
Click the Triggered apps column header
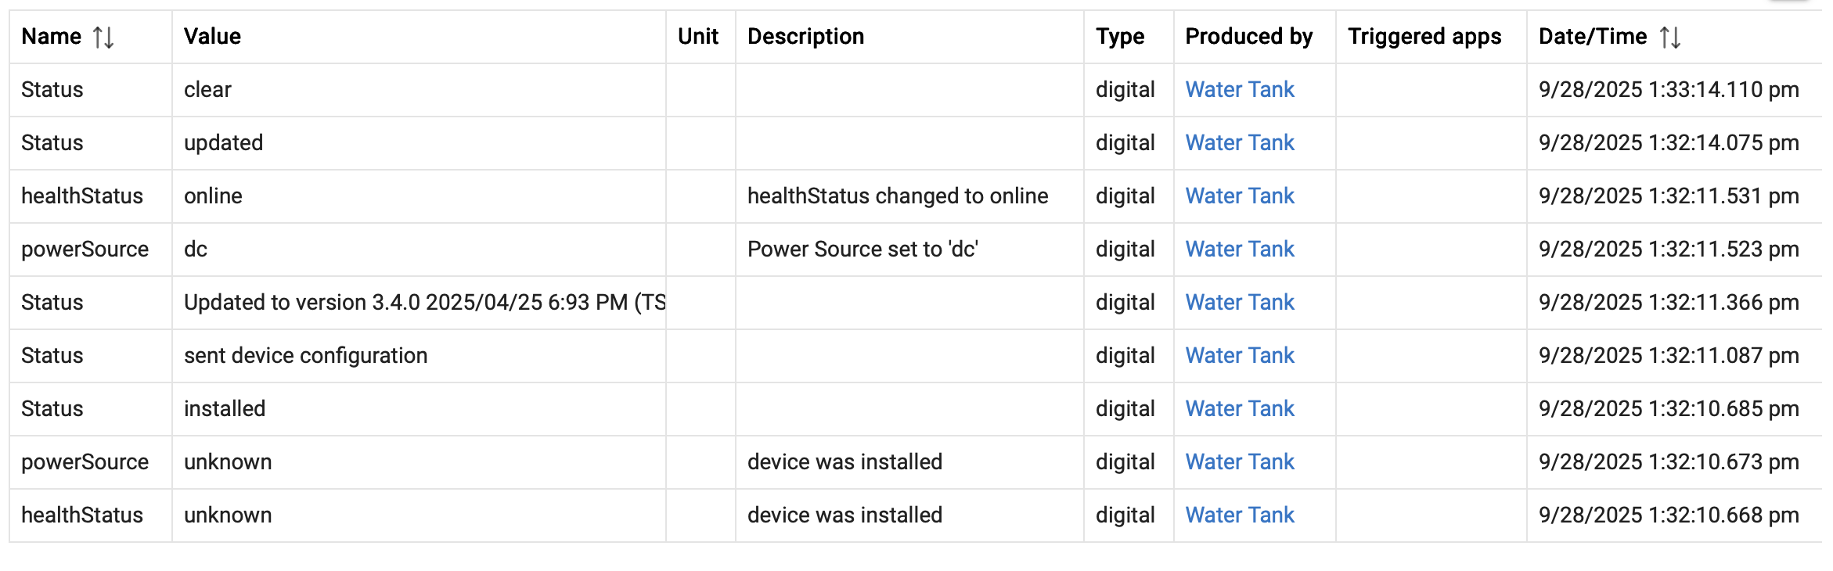click(1424, 37)
